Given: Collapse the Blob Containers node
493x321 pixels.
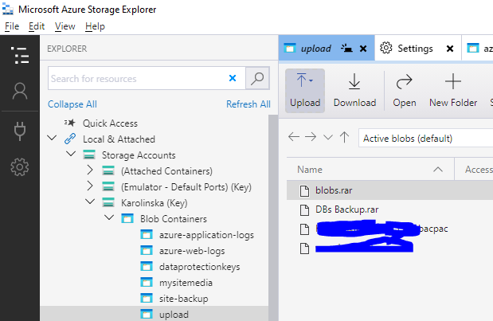Looking at the screenshot, I should pos(108,218).
